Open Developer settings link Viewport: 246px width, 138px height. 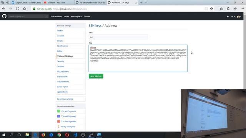(65, 99)
